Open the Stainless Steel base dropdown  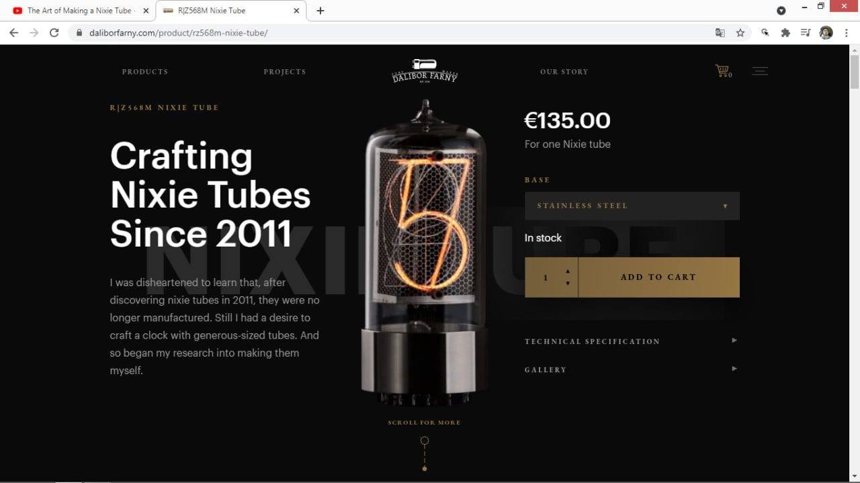(x=632, y=206)
